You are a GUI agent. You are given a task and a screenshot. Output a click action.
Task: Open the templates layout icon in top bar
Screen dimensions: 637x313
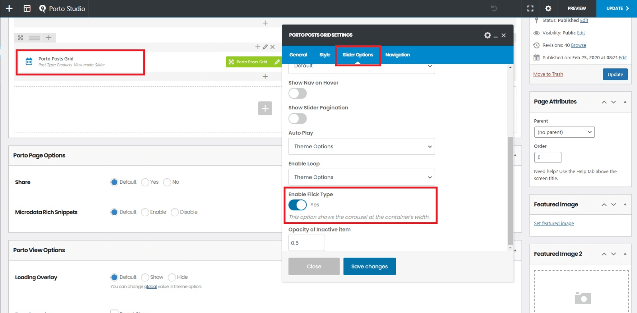[27, 8]
